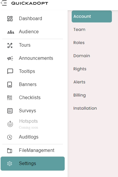Click the Dashboard grid icon
The width and height of the screenshot is (118, 177).
(10, 19)
